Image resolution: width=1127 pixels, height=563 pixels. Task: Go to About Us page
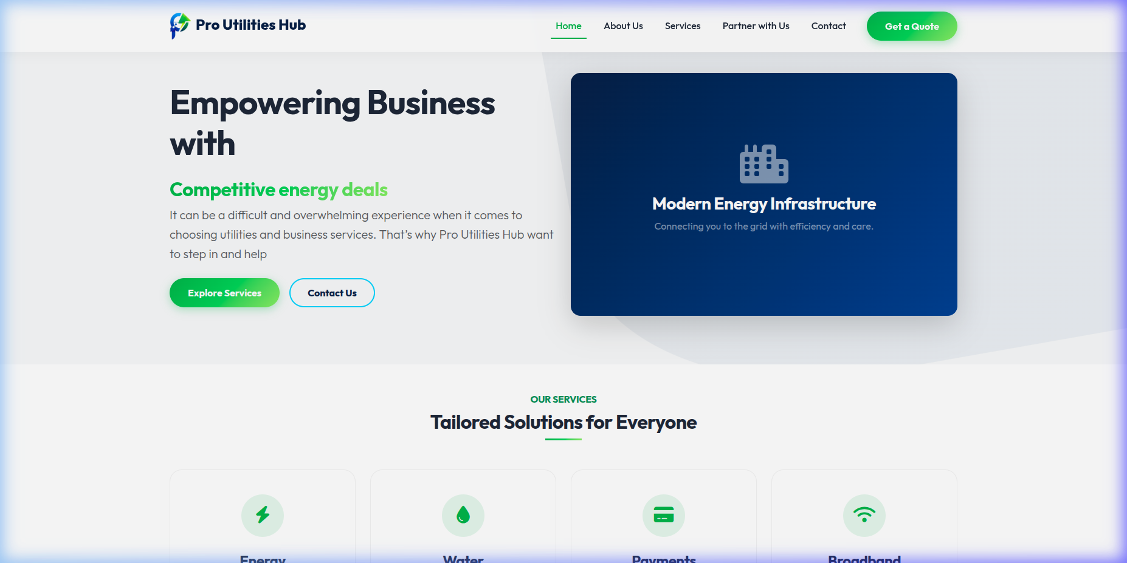[623, 26]
